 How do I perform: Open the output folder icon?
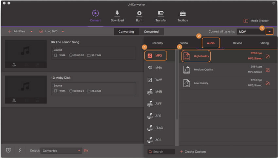pos(86,150)
